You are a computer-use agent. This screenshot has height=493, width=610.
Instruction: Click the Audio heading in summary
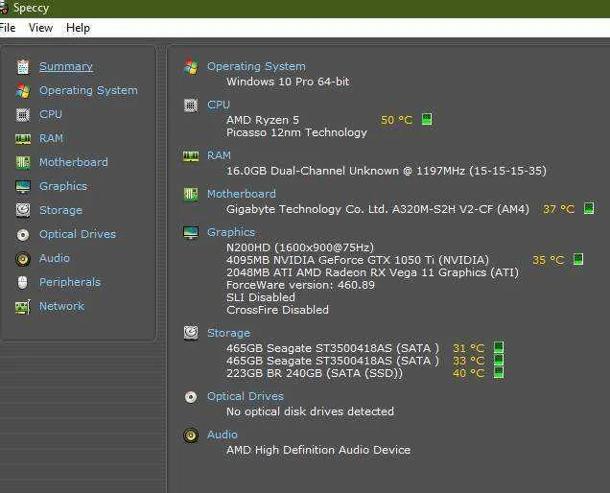223,434
